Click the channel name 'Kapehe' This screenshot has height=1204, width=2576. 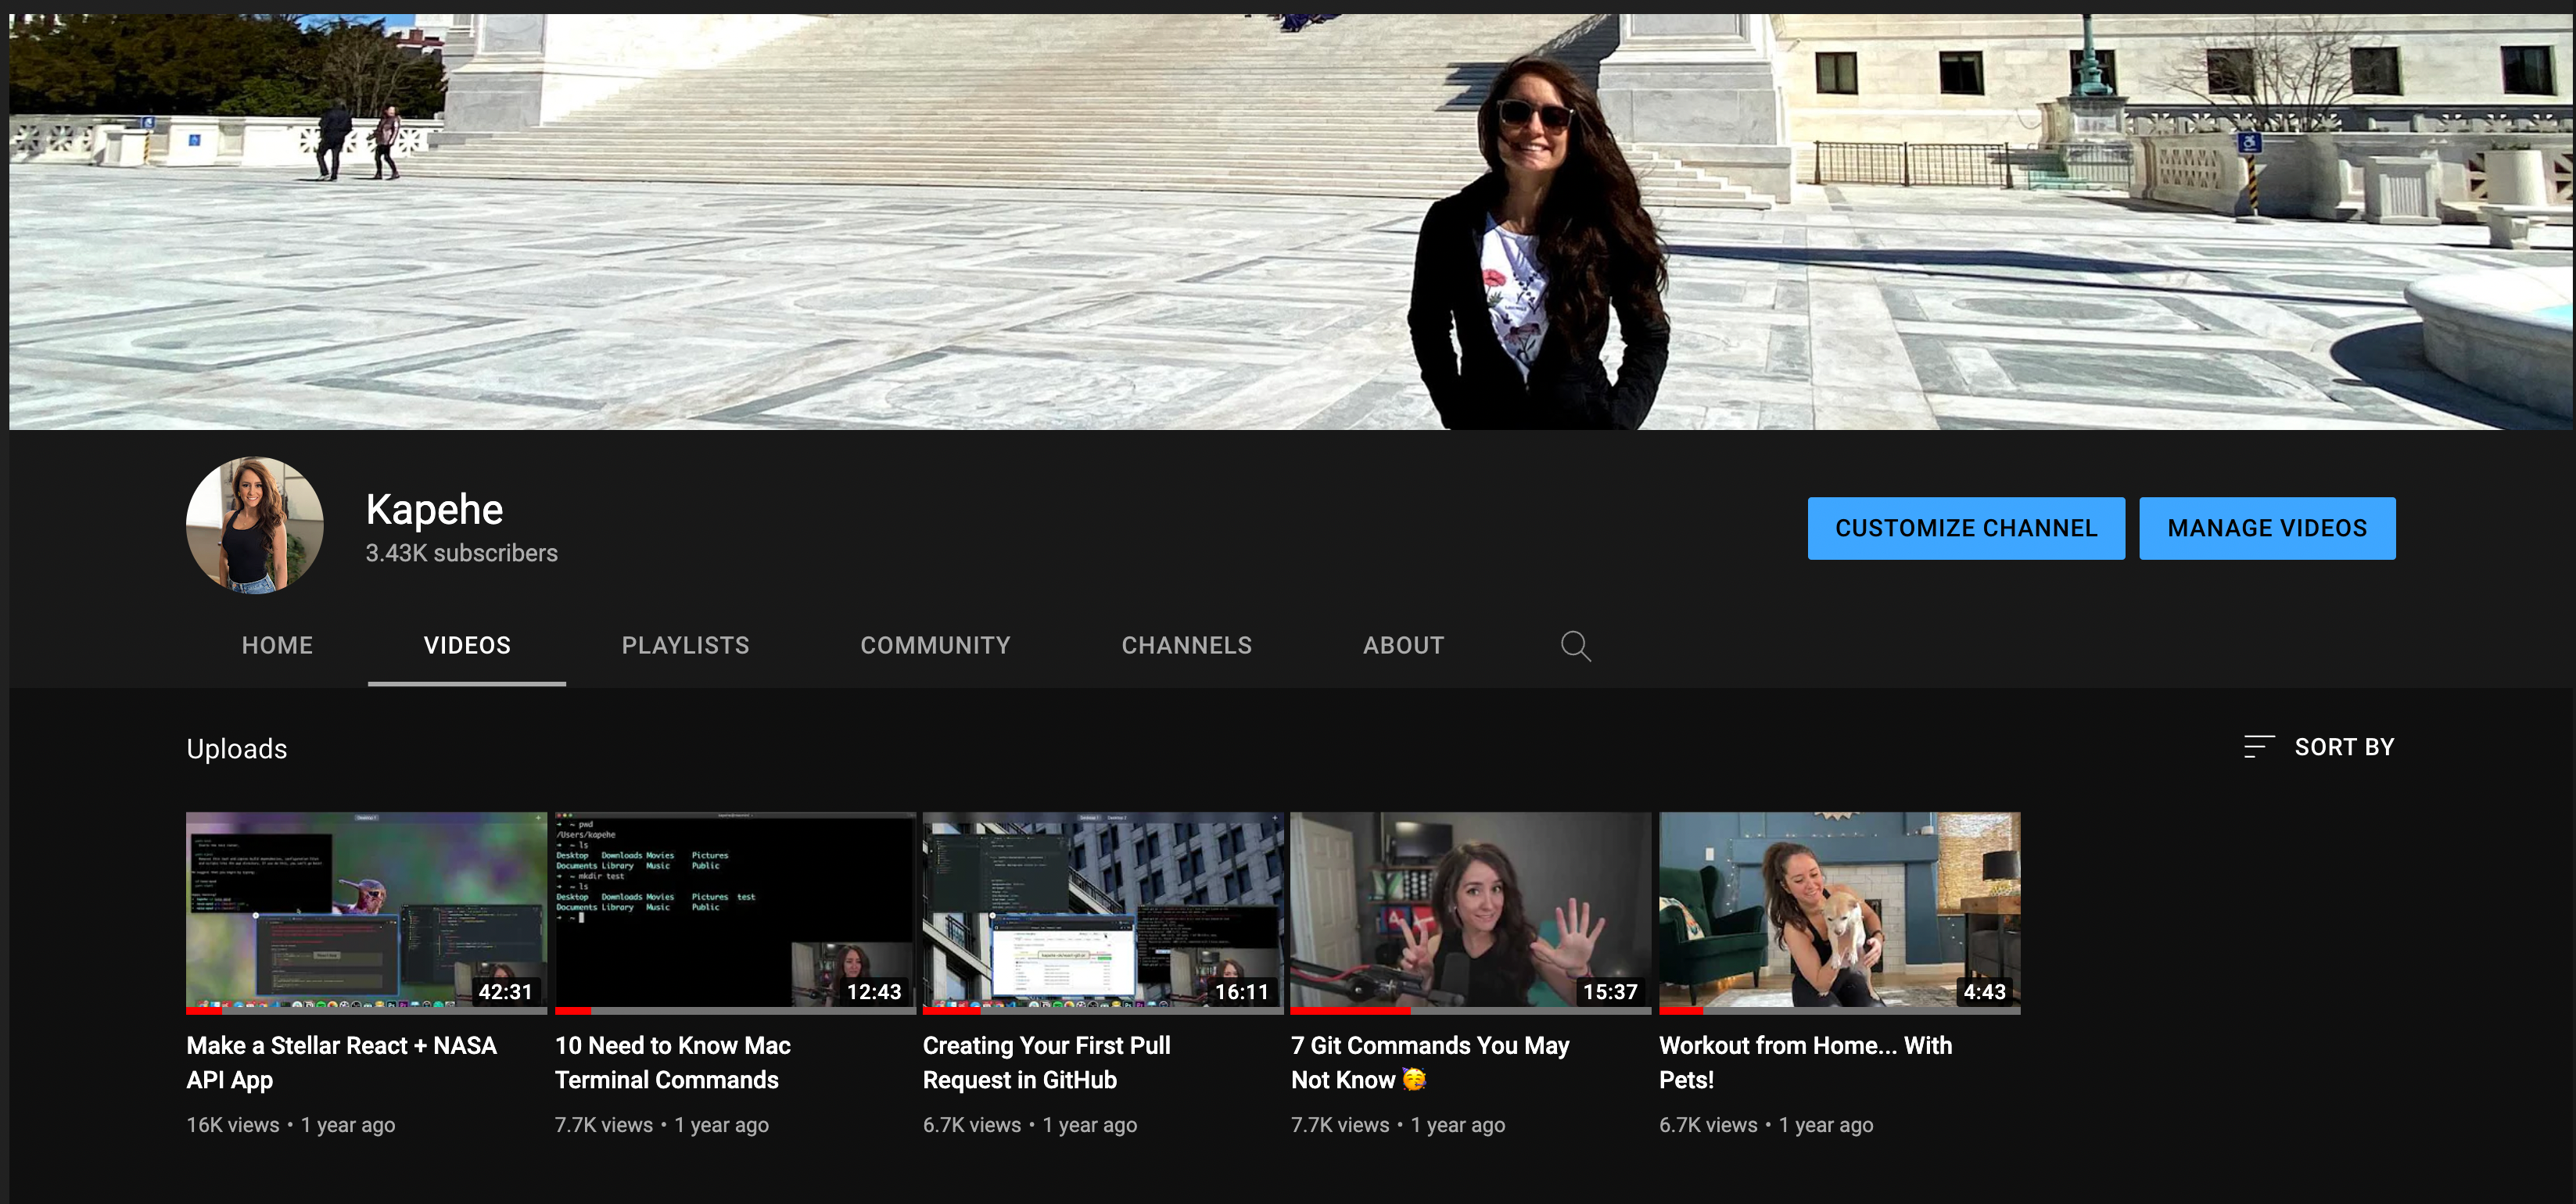pyautogui.click(x=434, y=510)
